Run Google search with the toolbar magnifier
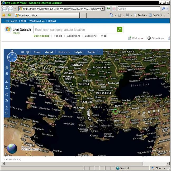This screenshot has height=171, width=171. point(163,8)
